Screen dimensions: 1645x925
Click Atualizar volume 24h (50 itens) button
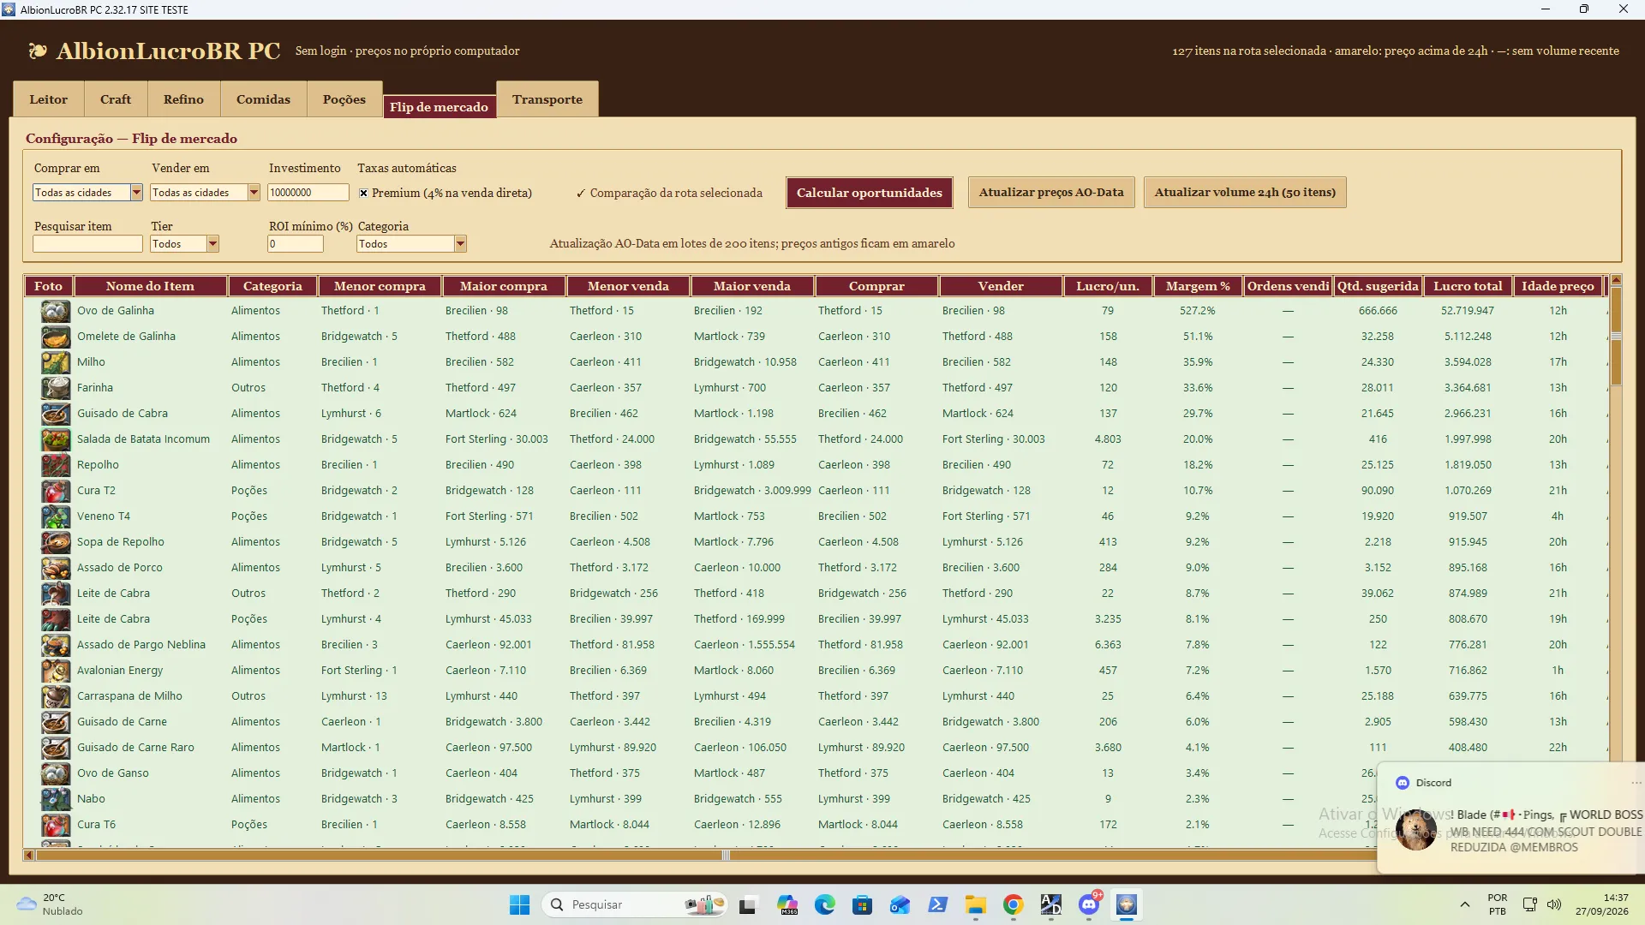(x=1245, y=193)
